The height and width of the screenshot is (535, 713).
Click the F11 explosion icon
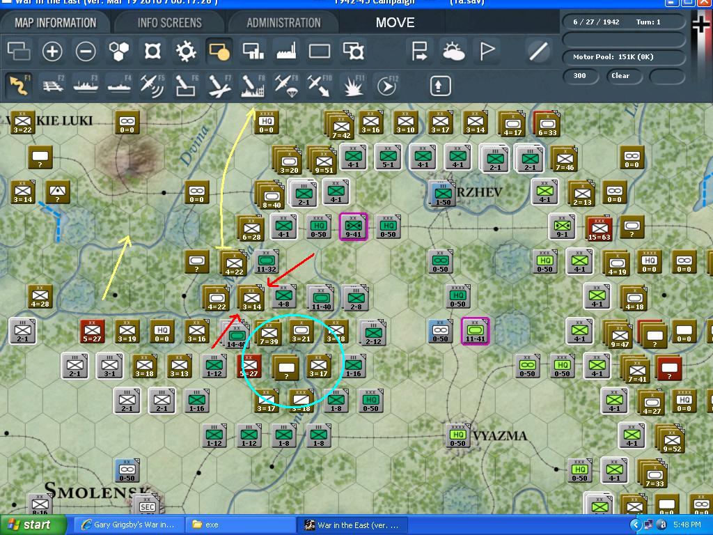353,86
